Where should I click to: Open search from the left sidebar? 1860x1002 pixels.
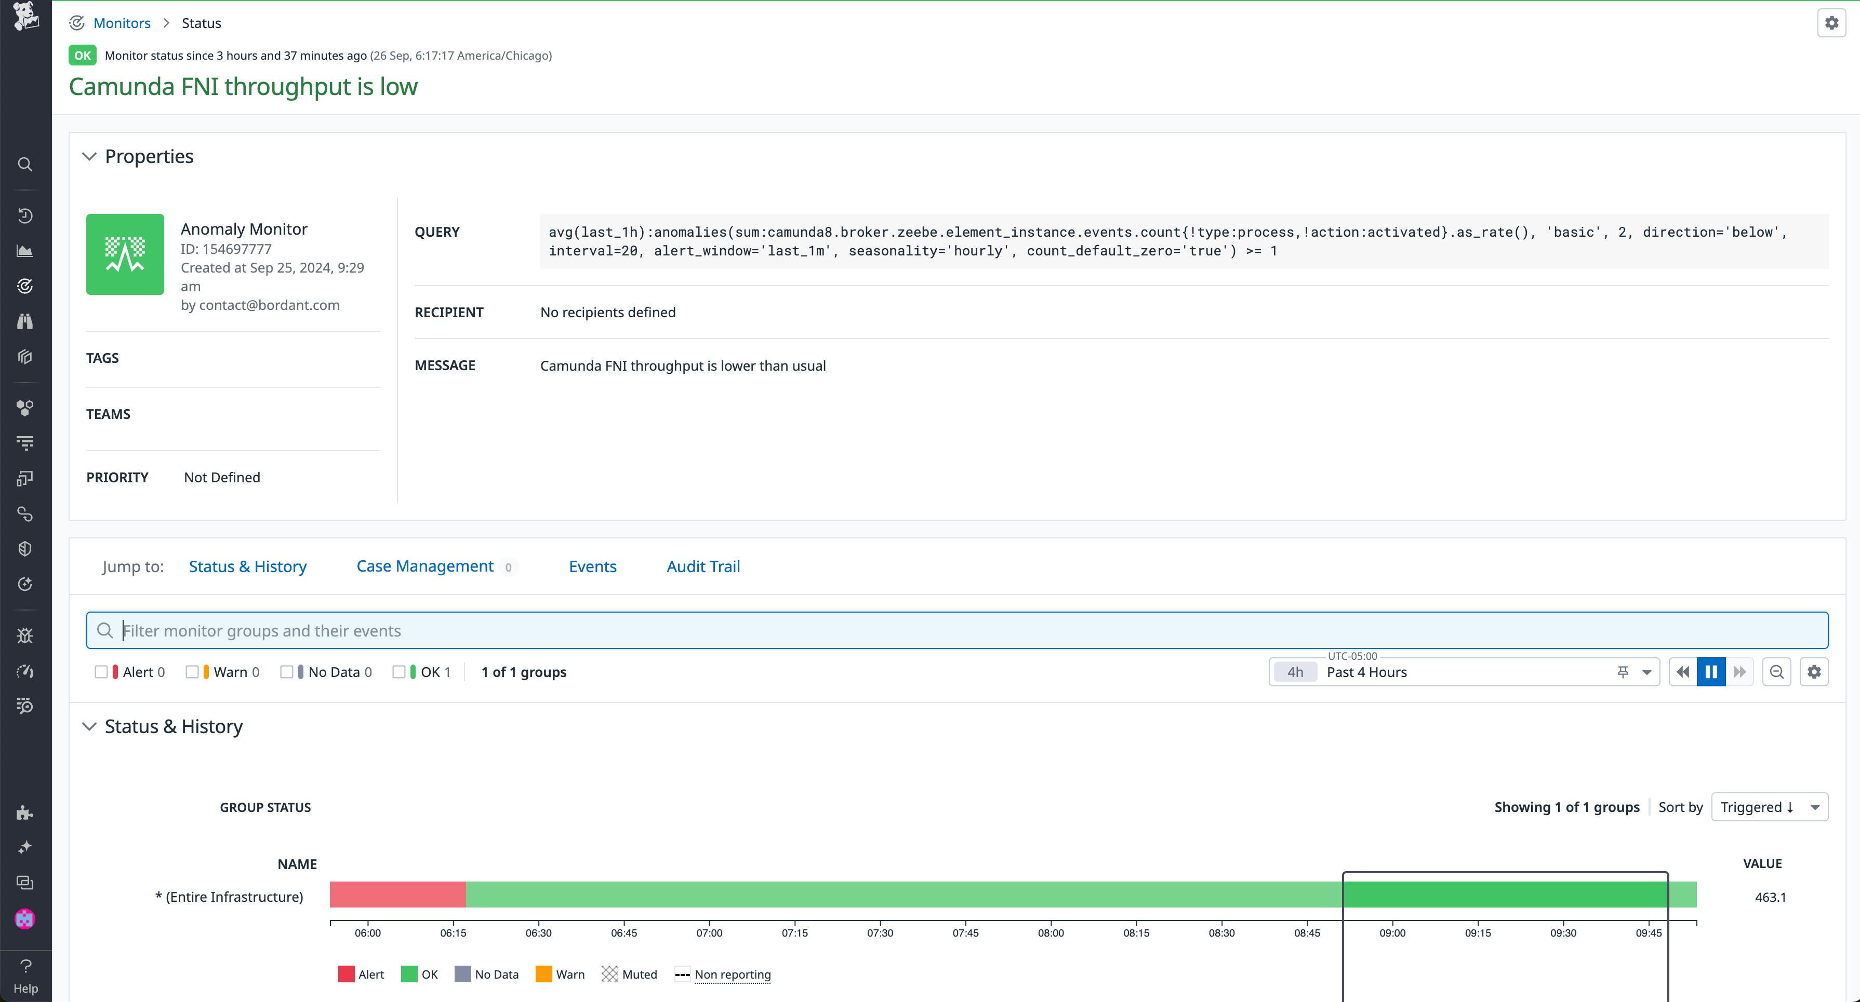(x=25, y=165)
